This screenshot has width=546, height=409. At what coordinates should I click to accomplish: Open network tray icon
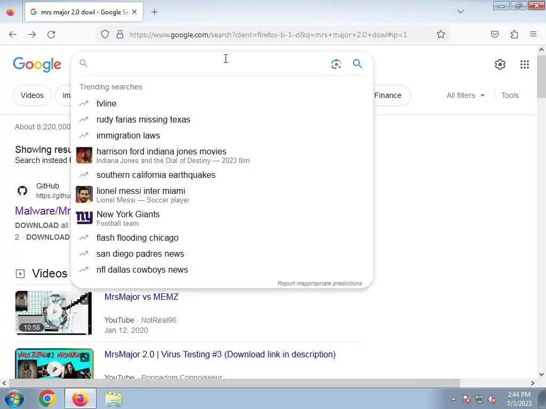click(x=479, y=399)
